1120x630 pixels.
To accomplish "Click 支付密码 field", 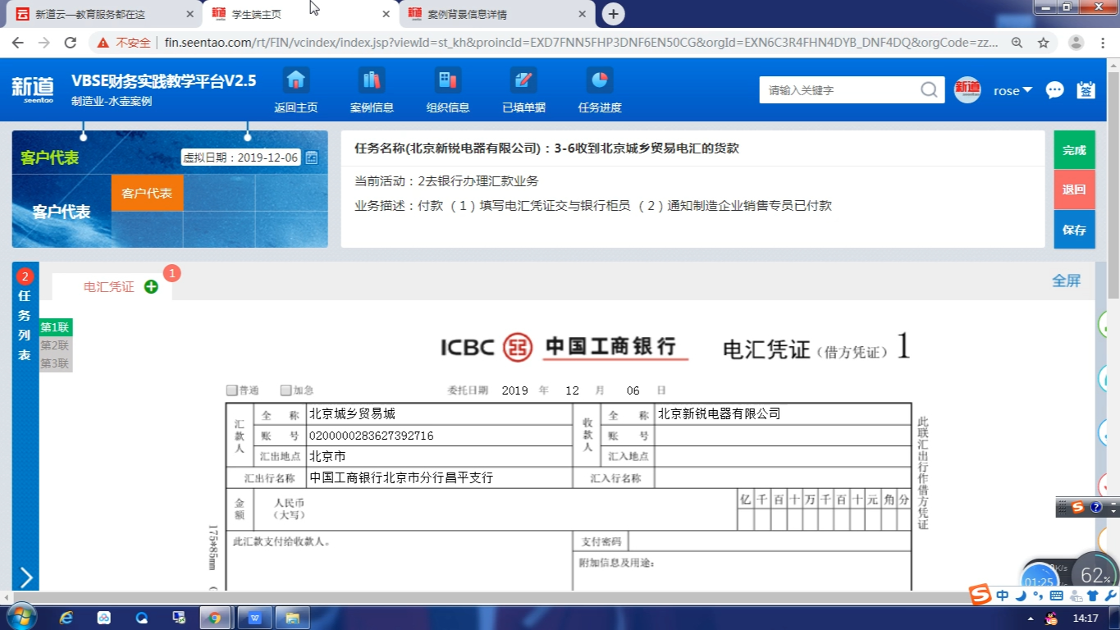I will (x=770, y=541).
